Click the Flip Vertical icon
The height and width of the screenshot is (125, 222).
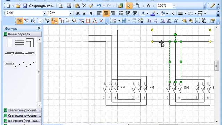click(156, 21)
